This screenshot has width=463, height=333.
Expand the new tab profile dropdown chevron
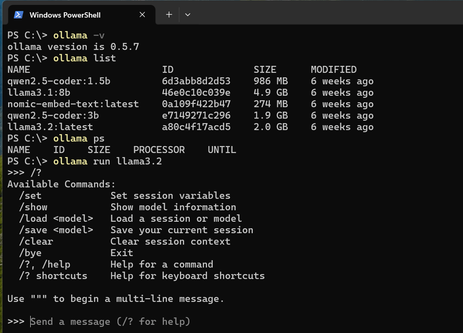coord(188,14)
